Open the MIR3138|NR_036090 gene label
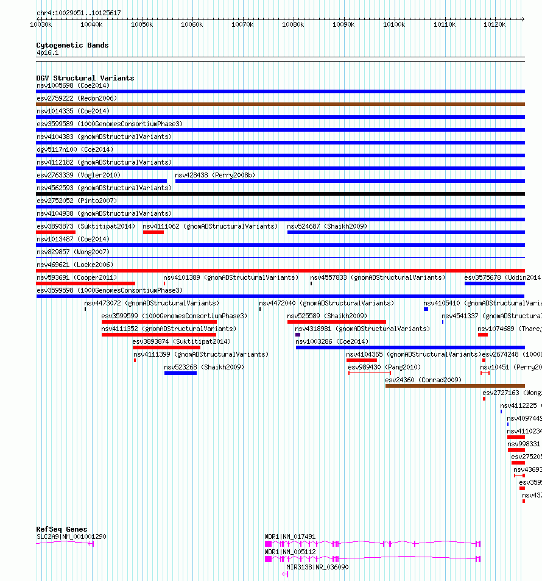 [x=317, y=568]
